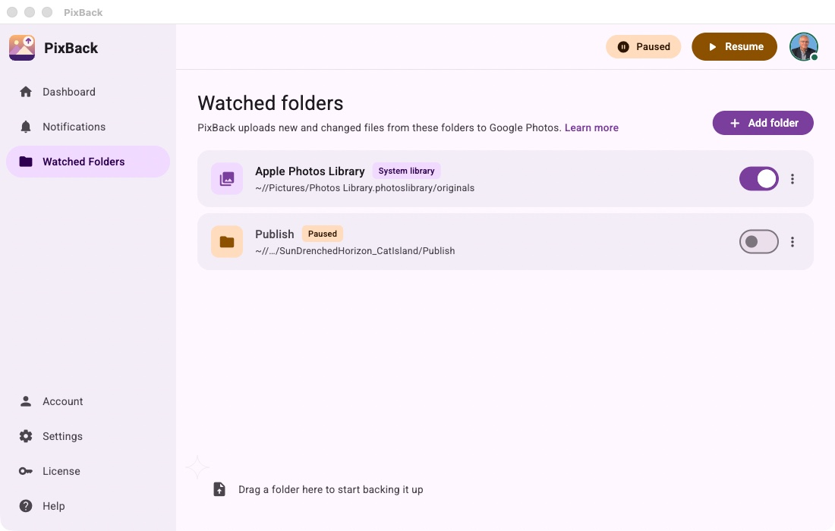Click the License key icon

tap(26, 471)
